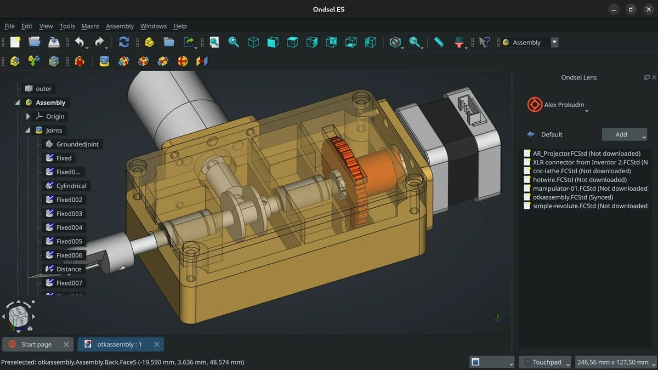This screenshot has height=370, width=658.
Task: Open the Windows menu
Action: click(x=153, y=26)
